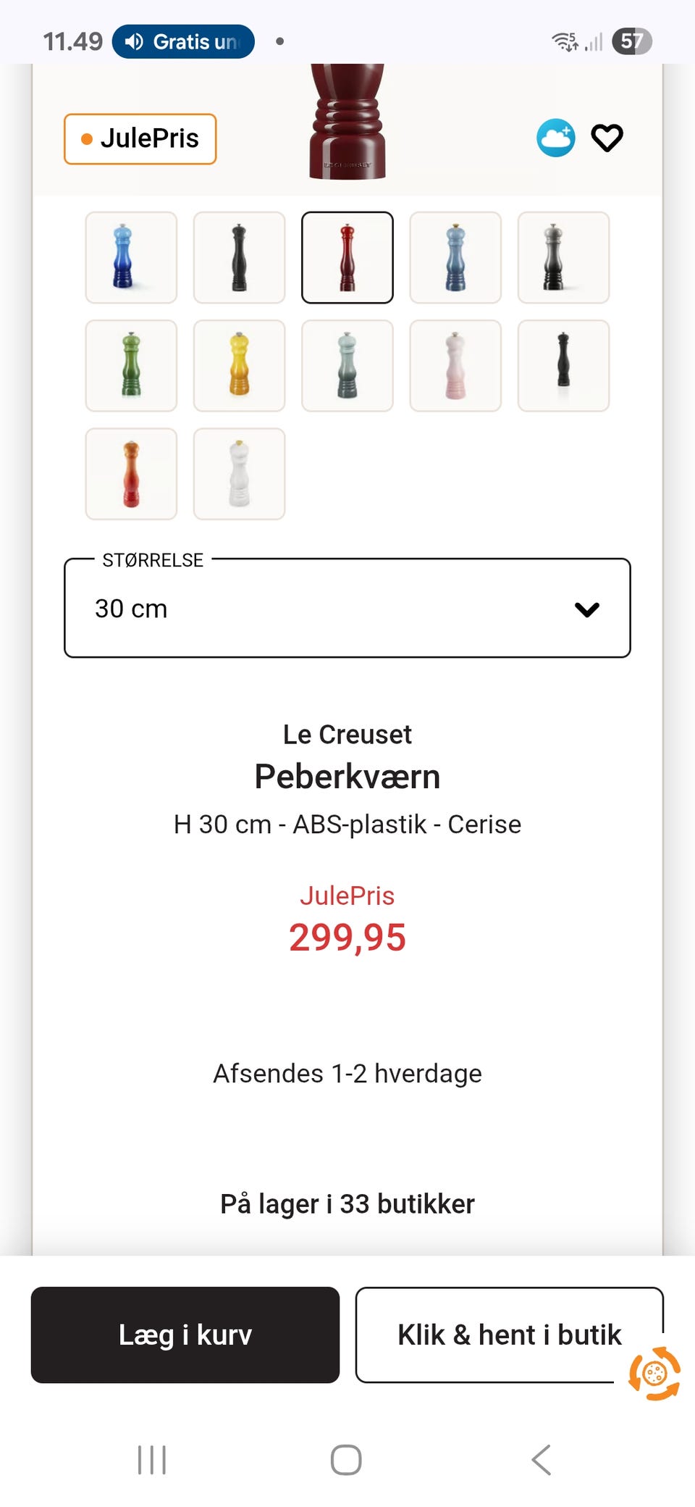This screenshot has height=1507, width=695.
Task: Select the yellow pepper mill variant
Action: point(239,366)
